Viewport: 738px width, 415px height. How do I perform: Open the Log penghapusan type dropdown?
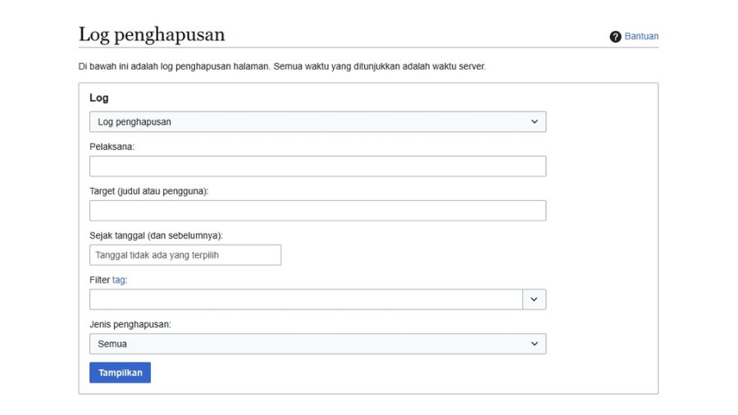[317, 122]
